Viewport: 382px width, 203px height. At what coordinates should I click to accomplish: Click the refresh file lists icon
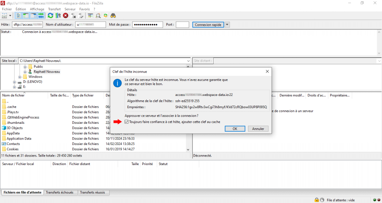point(50,16)
